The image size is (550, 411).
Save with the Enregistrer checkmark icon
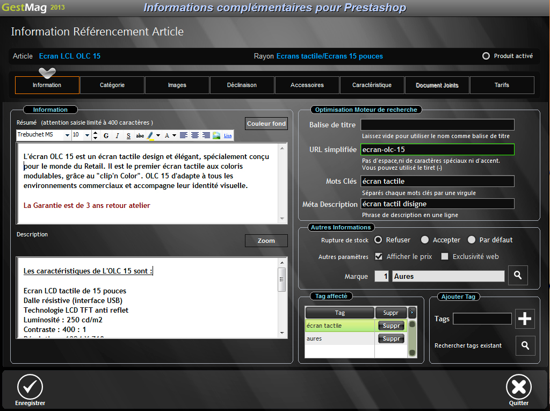tap(30, 387)
